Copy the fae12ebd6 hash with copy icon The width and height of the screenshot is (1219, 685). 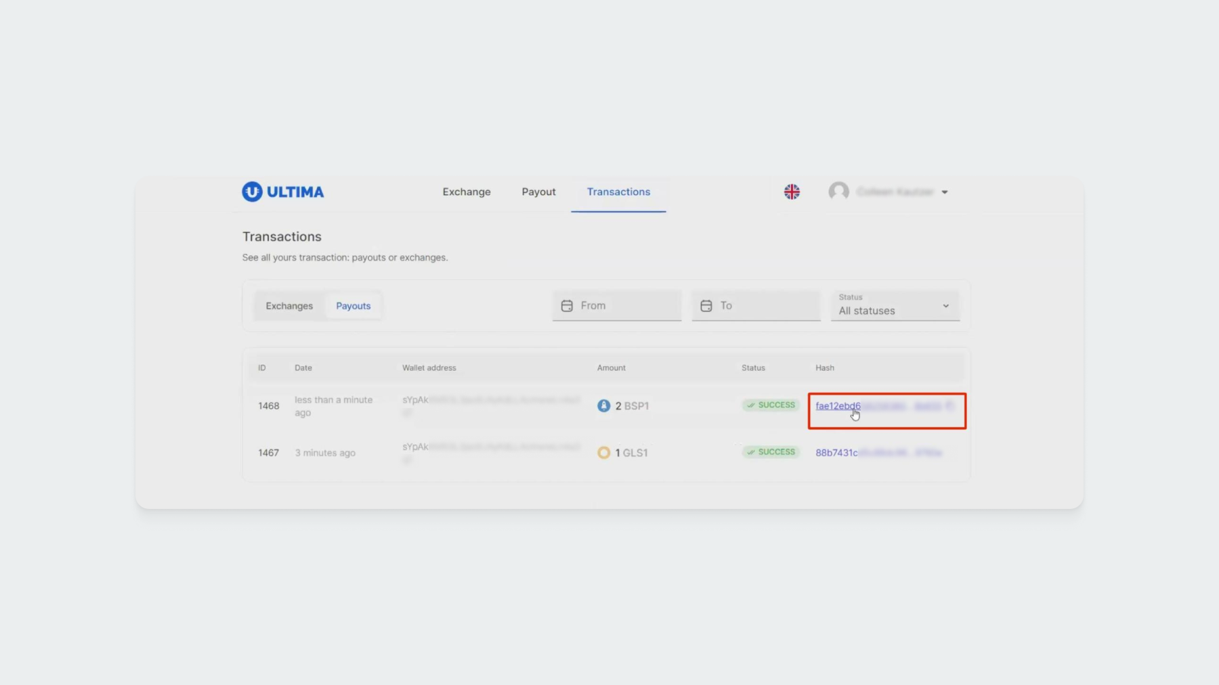pos(949,406)
